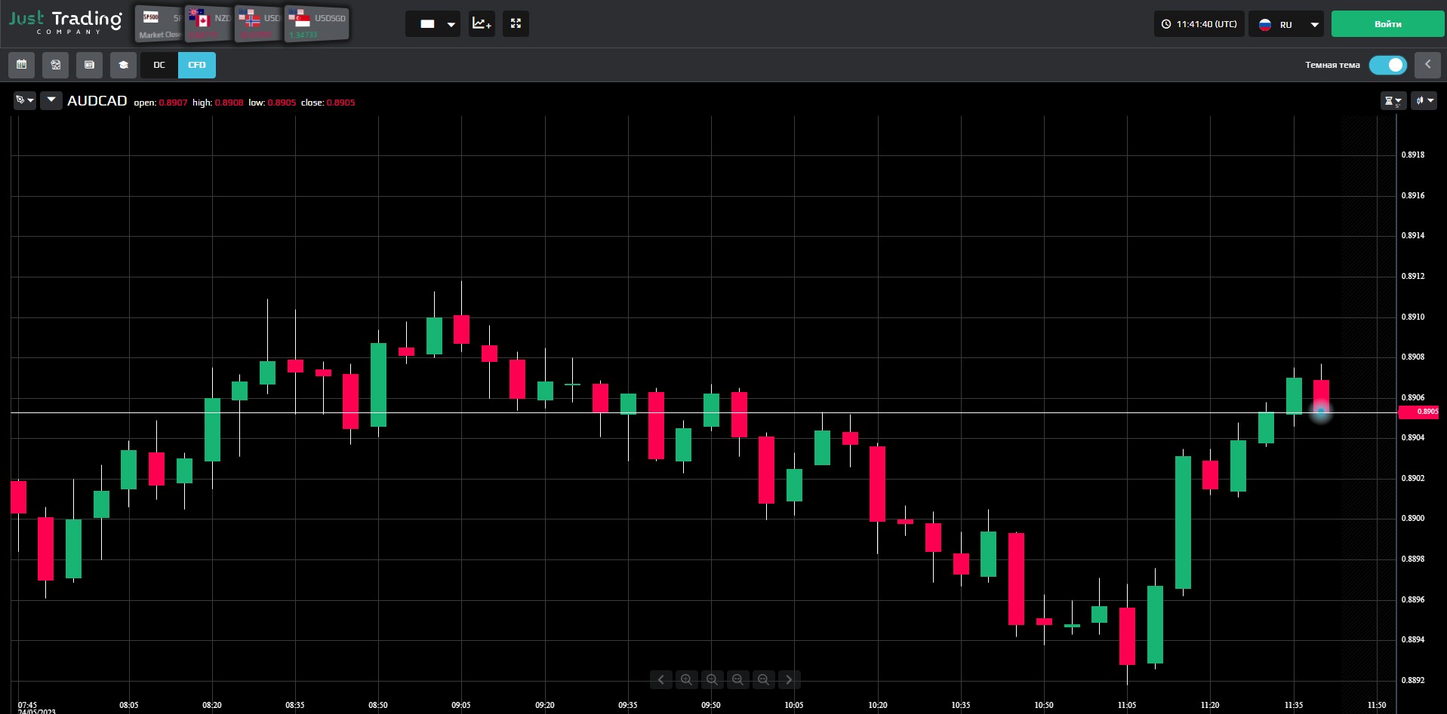Click the Войти login button
The height and width of the screenshot is (714, 1447).
coord(1387,24)
